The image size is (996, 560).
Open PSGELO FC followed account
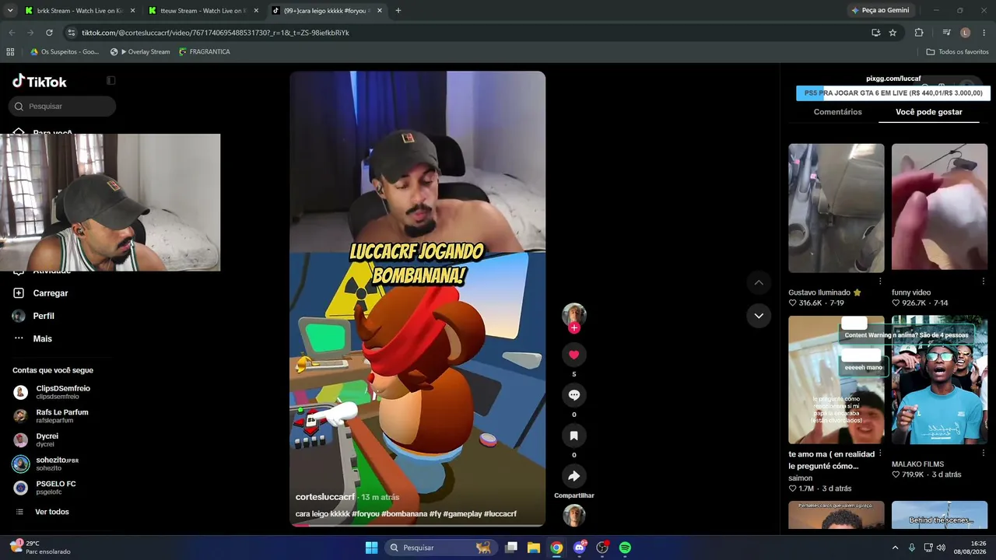click(45, 488)
